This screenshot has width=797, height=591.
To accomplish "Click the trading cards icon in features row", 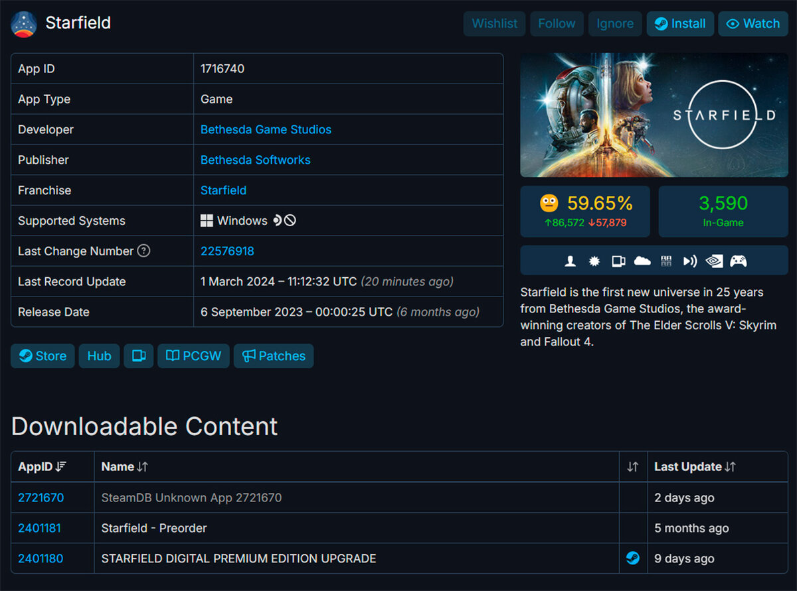I will [x=618, y=261].
